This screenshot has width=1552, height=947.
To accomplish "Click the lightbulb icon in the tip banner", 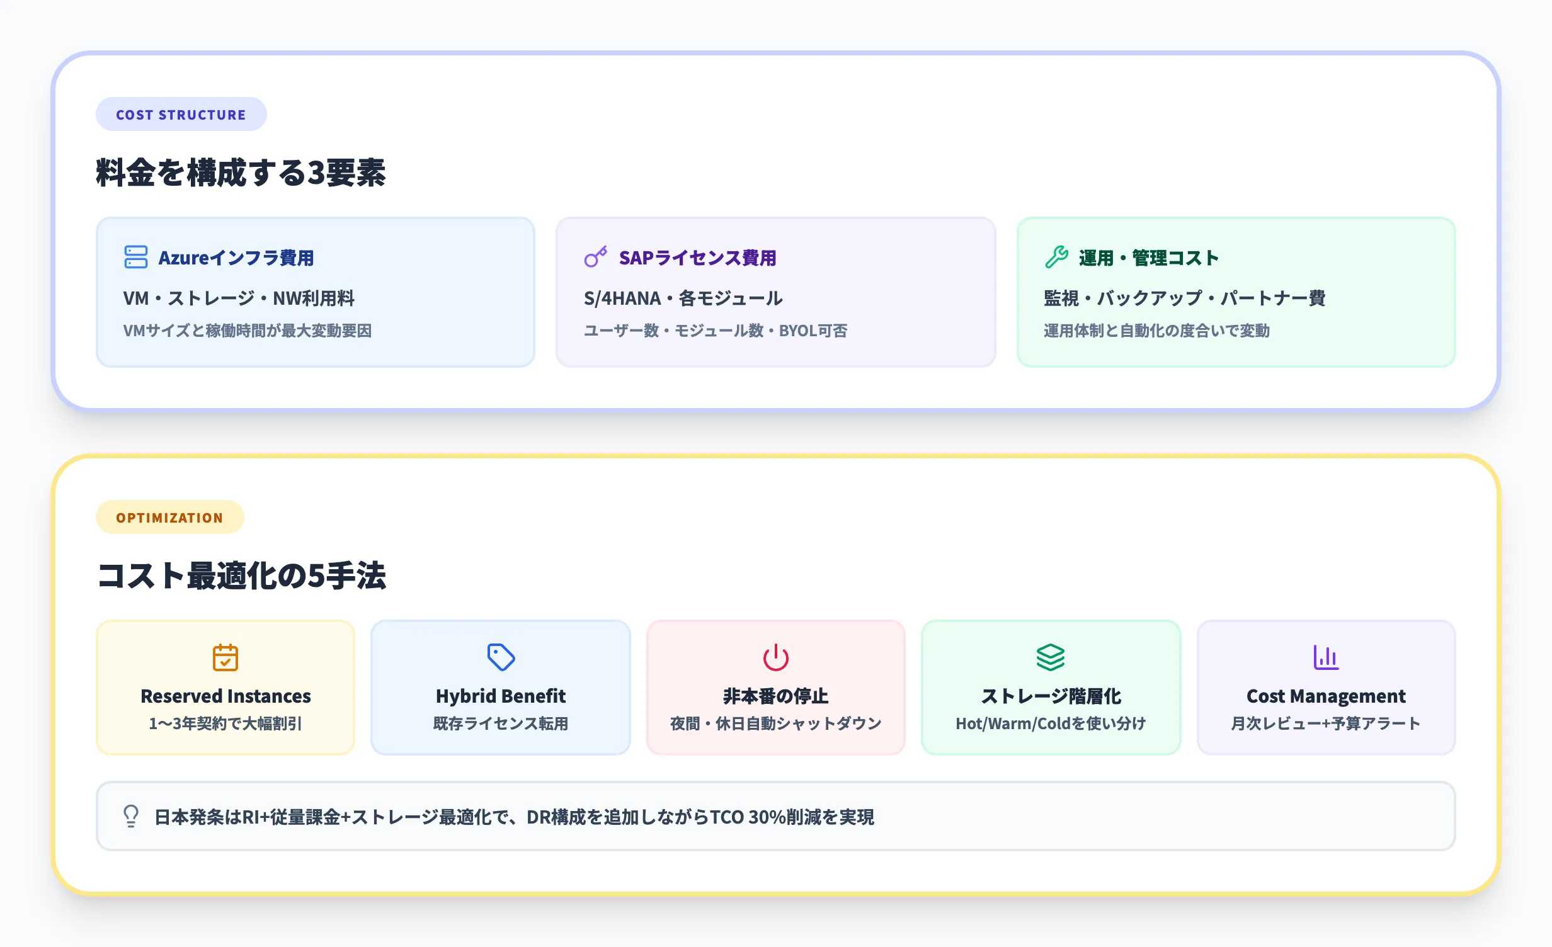I will click(131, 817).
